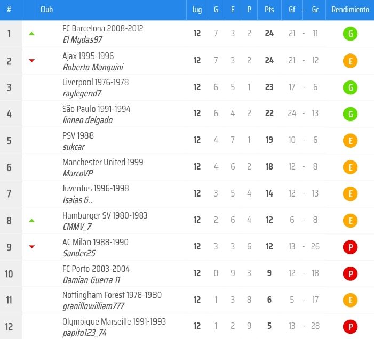Screen dimensions: 374x339
Task: Click the red P badge for FC Porto
Action: 350,274
